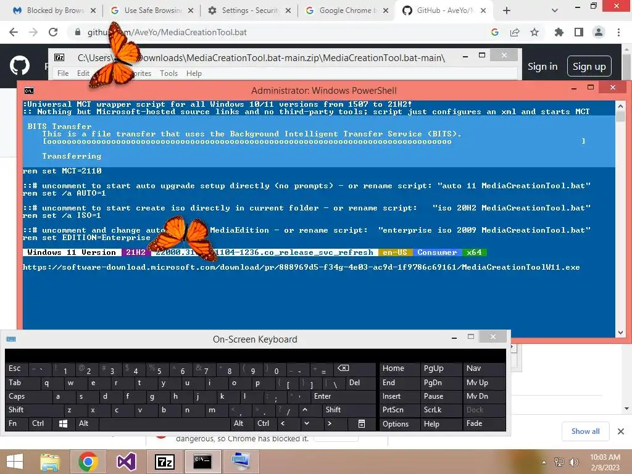Open Visual Studio from taskbar
632x474 pixels.
point(126,462)
